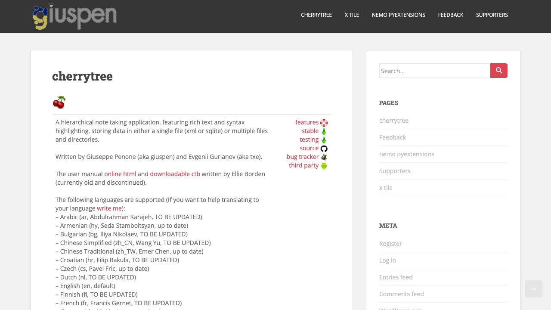The image size is (551, 310).
Task: Click the green download arrow beside stable
Action: click(324, 131)
